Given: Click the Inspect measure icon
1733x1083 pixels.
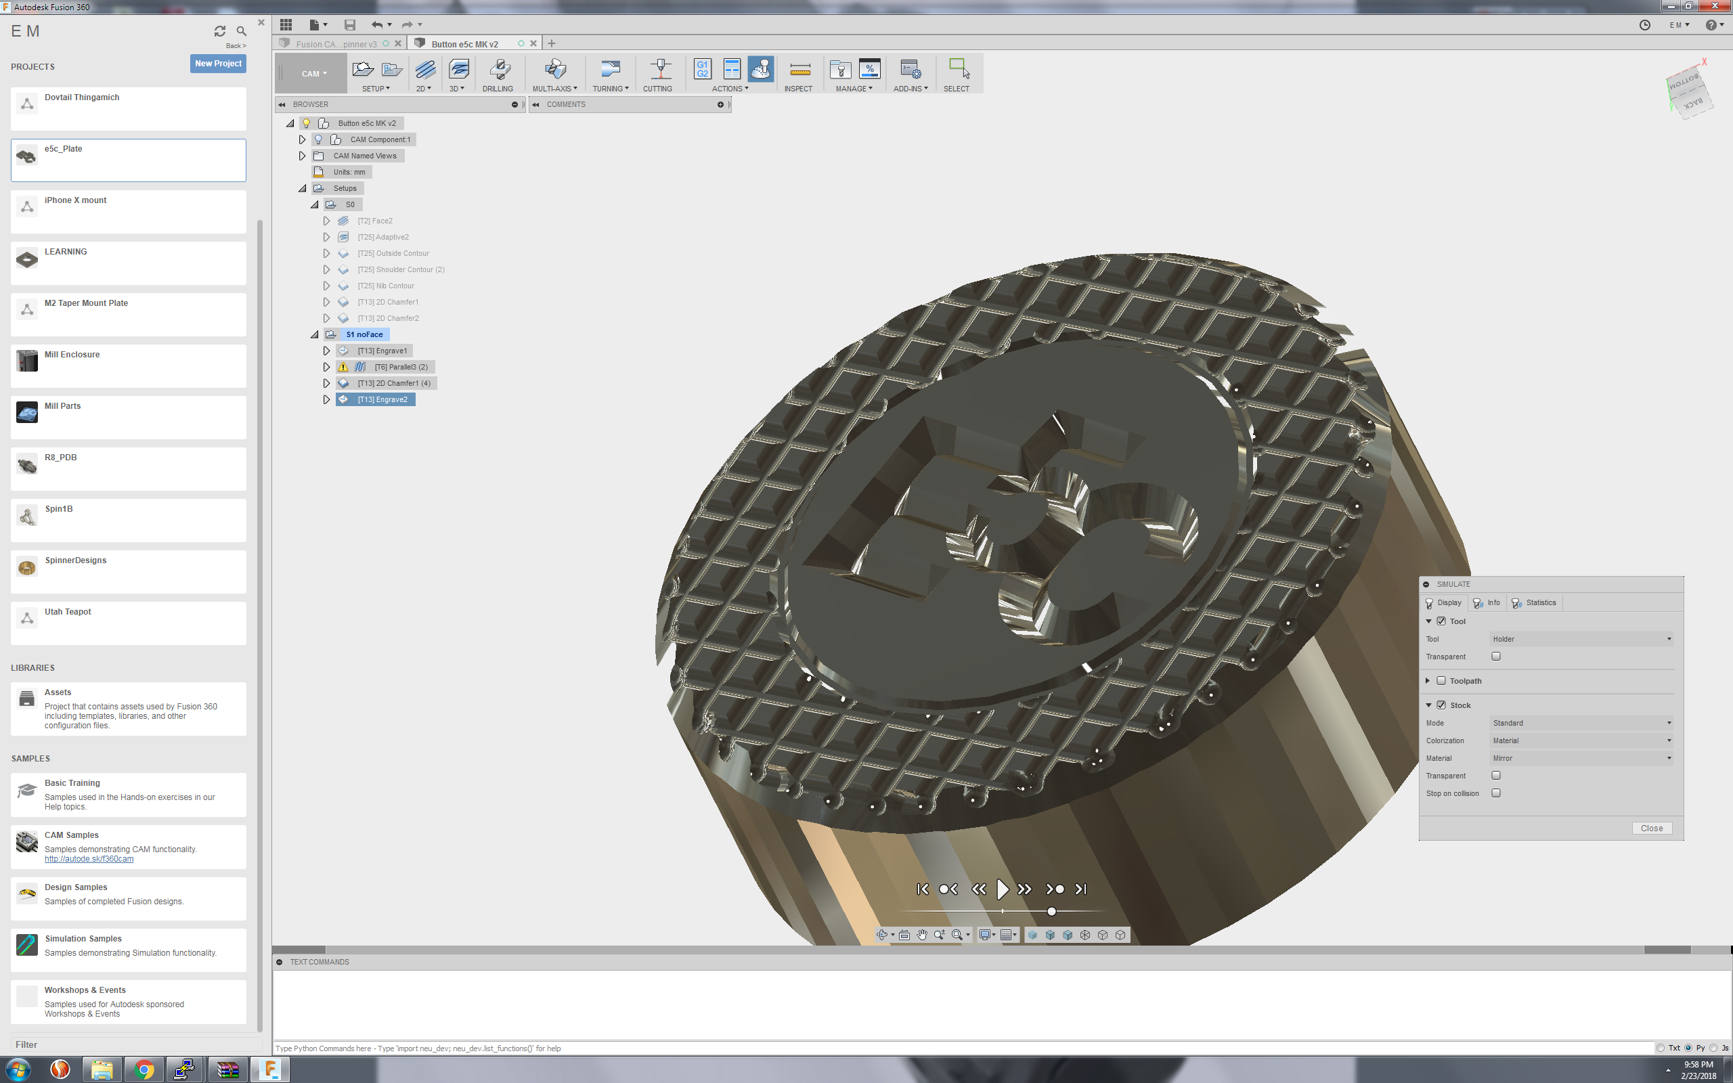Looking at the screenshot, I should coord(799,70).
